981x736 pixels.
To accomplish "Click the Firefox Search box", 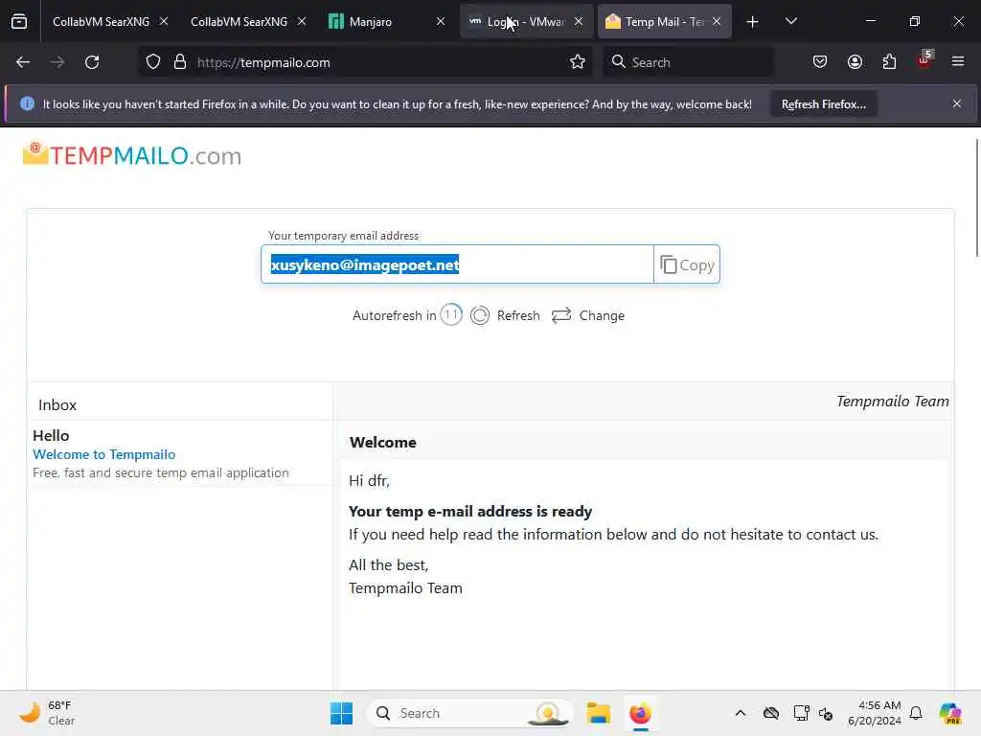I will [x=688, y=62].
